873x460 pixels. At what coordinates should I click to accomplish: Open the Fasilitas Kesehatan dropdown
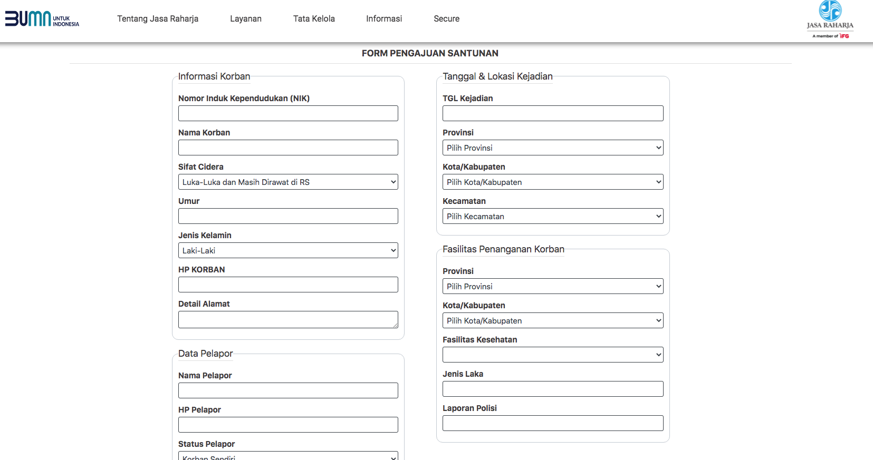[553, 355]
